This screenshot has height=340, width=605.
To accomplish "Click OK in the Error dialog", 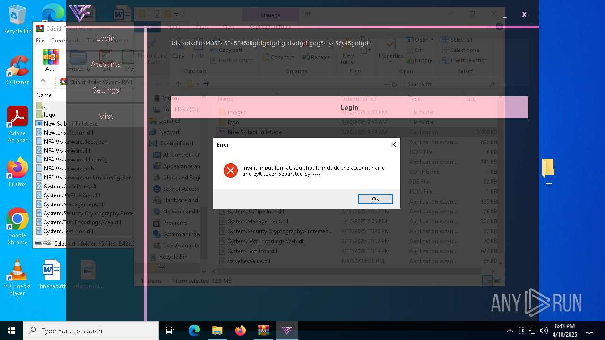I will coord(375,199).
